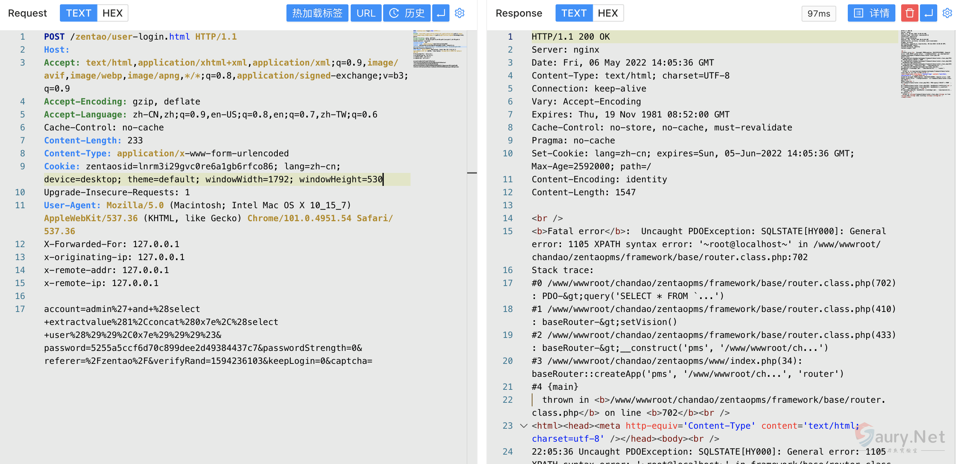Switch the request view to HEX

[x=113, y=13]
